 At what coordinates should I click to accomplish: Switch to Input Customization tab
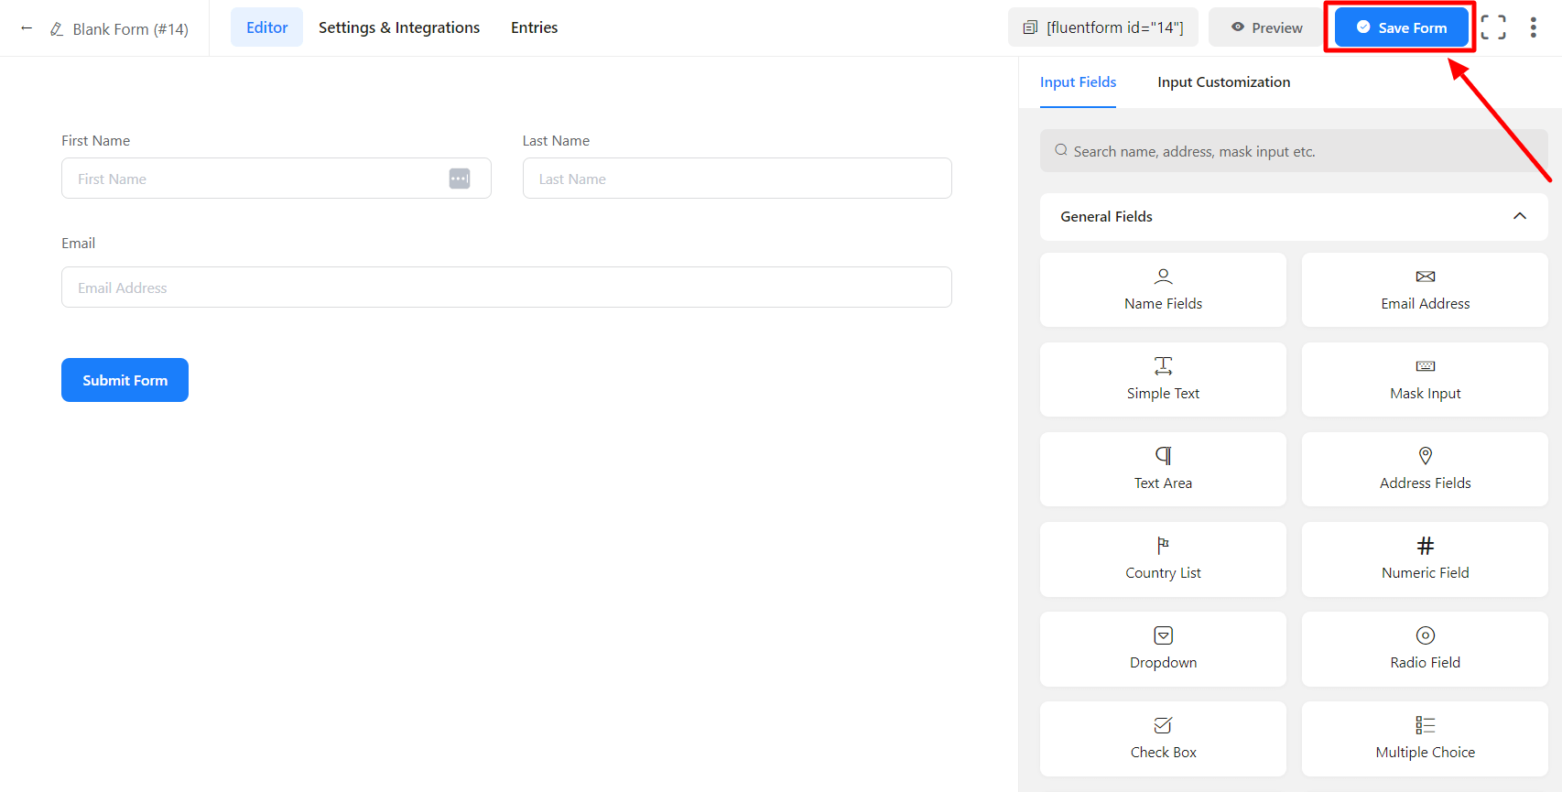pyautogui.click(x=1223, y=82)
